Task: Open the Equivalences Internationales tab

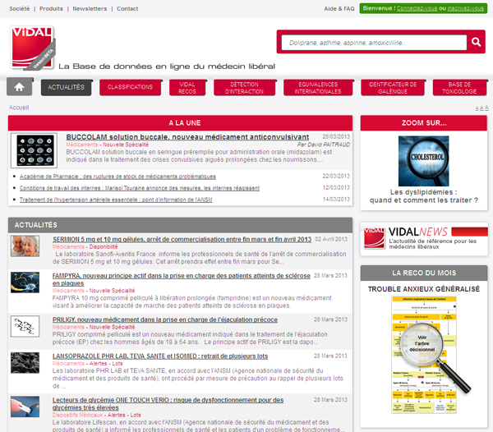Action: click(x=318, y=87)
